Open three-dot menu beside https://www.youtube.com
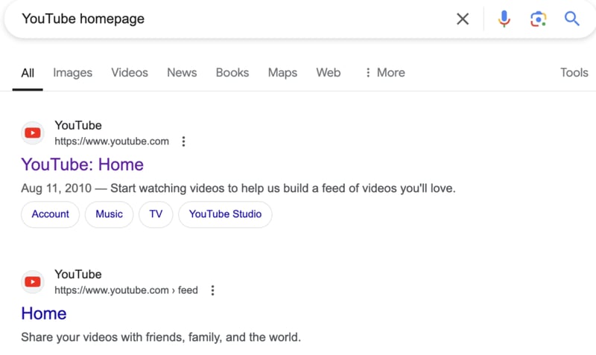This screenshot has width=596, height=355. pyautogui.click(x=183, y=141)
